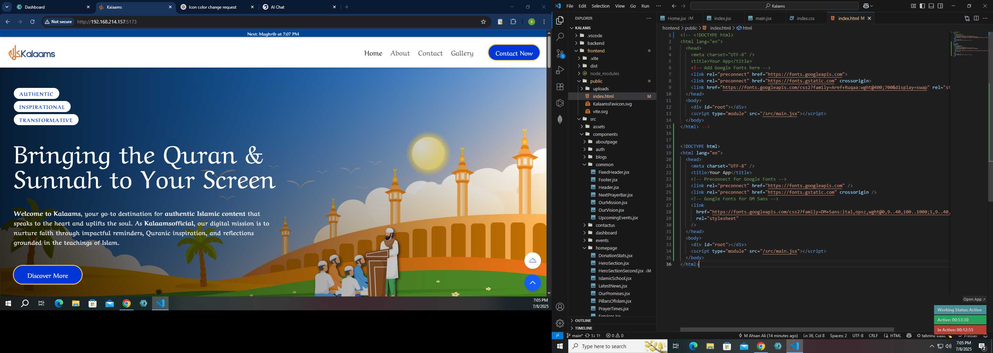Go forward using VS Code navigation arrow
This screenshot has width=993, height=353.
click(x=683, y=6)
